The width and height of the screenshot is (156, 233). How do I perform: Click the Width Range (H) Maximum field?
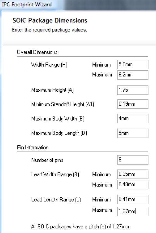point(133,75)
